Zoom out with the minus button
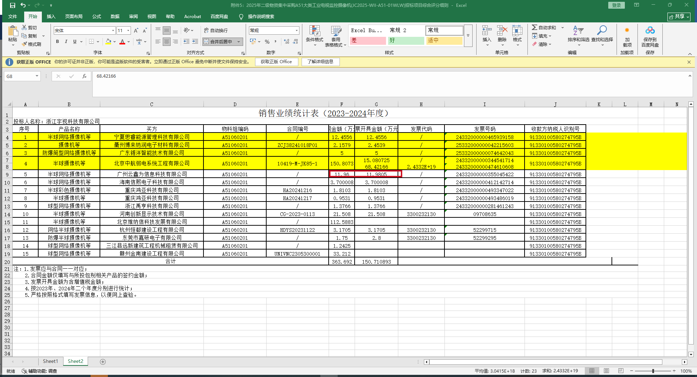 (x=632, y=371)
